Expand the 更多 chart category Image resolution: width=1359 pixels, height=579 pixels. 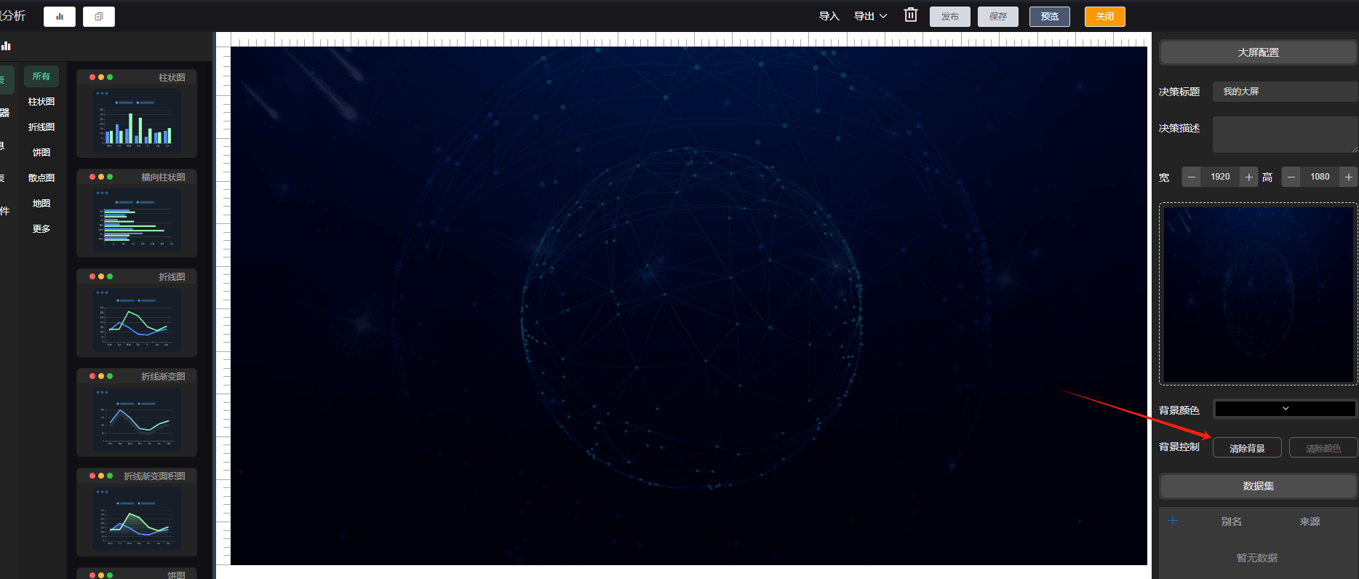click(x=41, y=229)
